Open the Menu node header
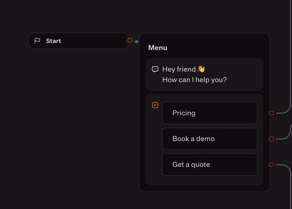Viewport: 292px width, 209px height. (x=157, y=48)
